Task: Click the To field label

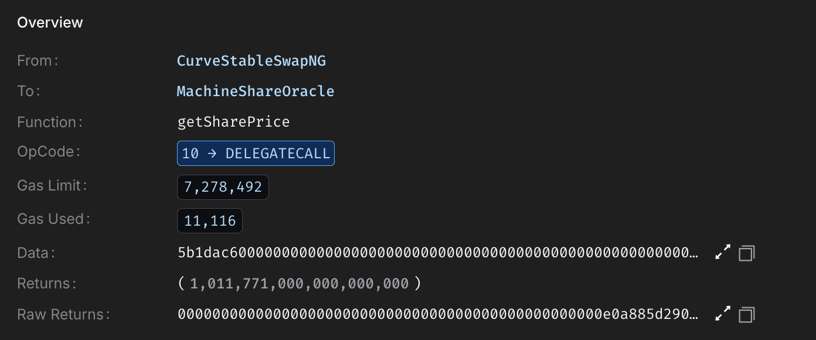Action: coord(28,91)
